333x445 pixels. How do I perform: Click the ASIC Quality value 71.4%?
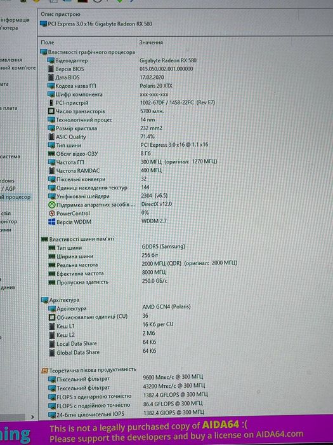148,137
